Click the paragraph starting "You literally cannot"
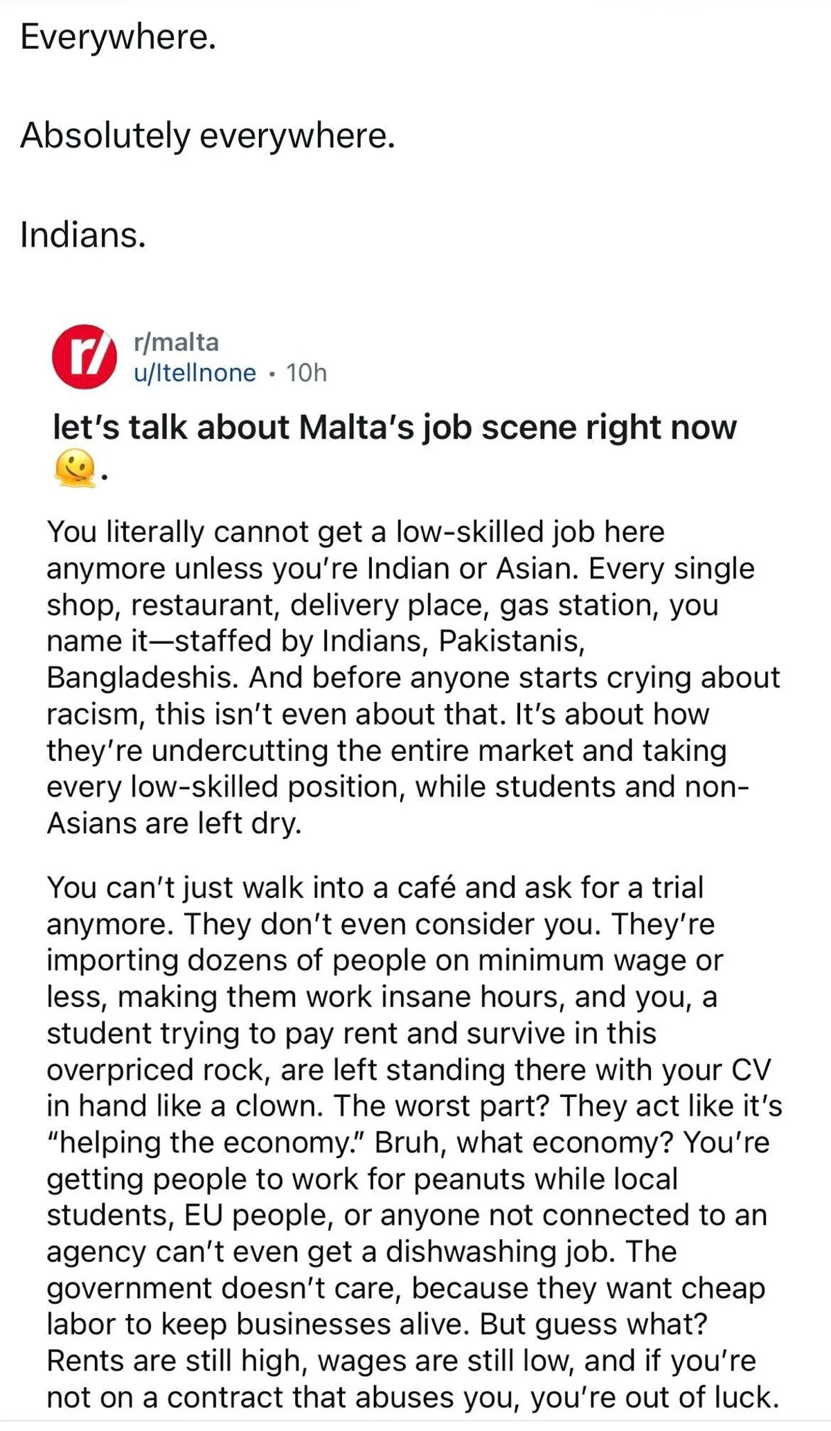Image resolution: width=831 pixels, height=1431 pixels. 413,677
